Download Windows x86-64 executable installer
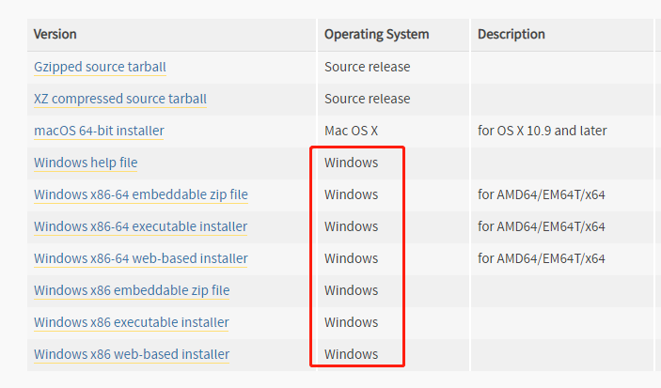Screen dimensions: 661x388 tap(140, 226)
